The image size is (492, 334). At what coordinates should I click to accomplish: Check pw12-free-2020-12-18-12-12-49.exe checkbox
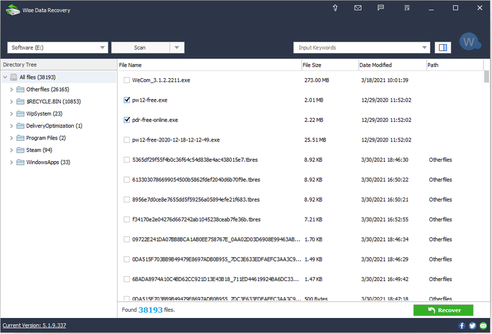coord(127,140)
